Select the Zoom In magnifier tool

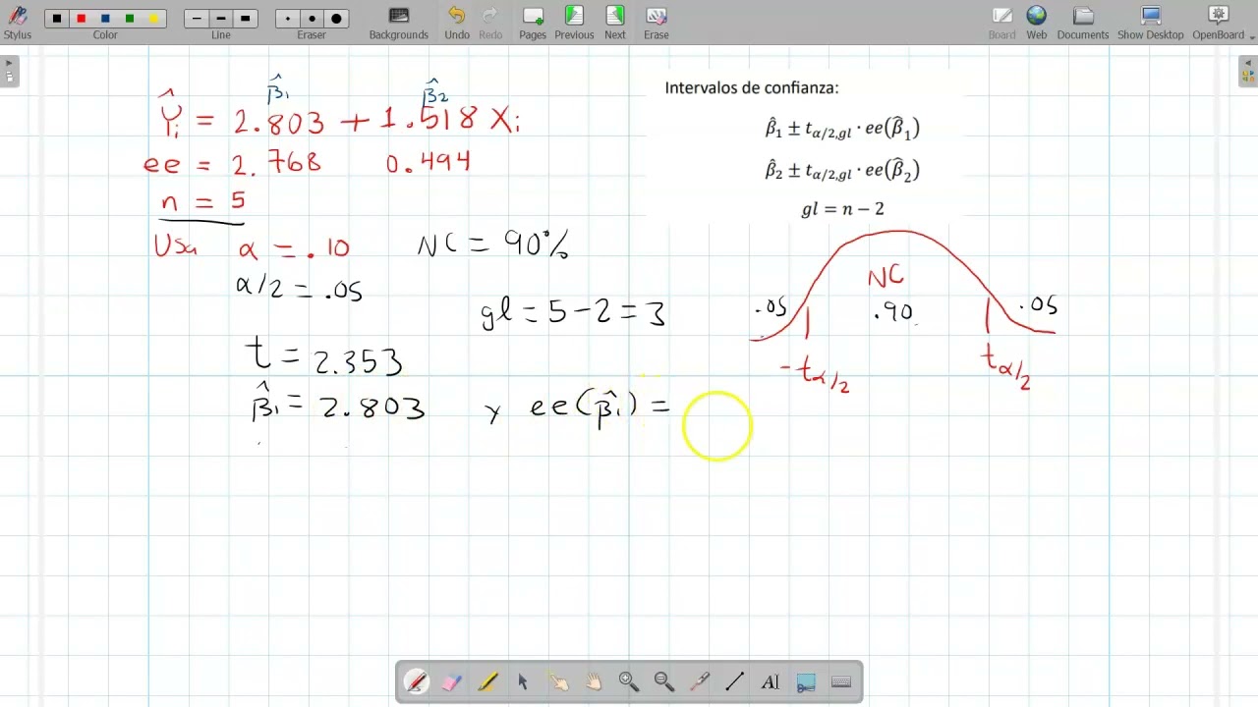[x=629, y=681]
